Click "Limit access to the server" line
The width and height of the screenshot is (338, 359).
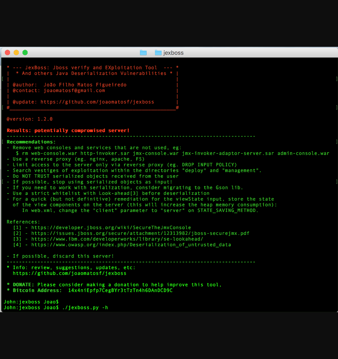pos(122,165)
